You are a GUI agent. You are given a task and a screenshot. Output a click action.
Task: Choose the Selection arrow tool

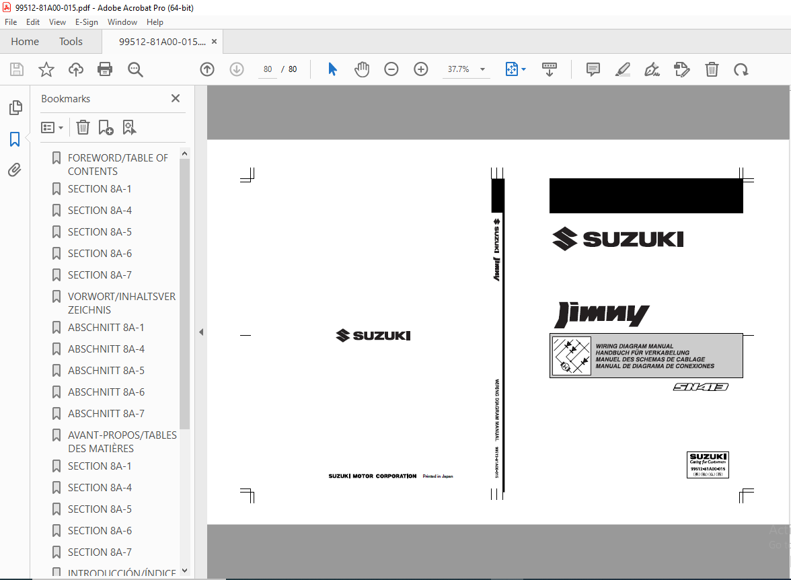(x=332, y=69)
